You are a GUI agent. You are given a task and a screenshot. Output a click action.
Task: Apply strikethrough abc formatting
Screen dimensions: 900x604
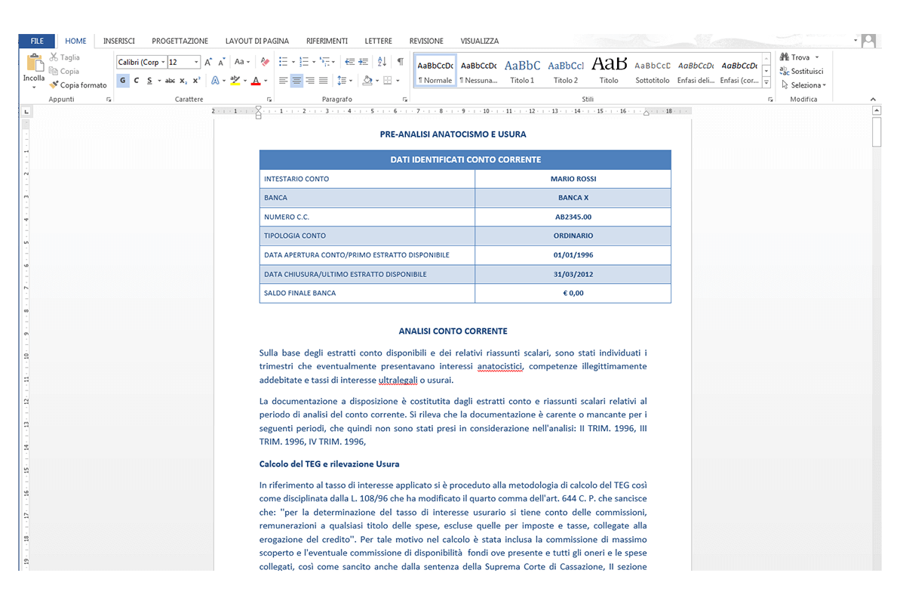pos(170,81)
